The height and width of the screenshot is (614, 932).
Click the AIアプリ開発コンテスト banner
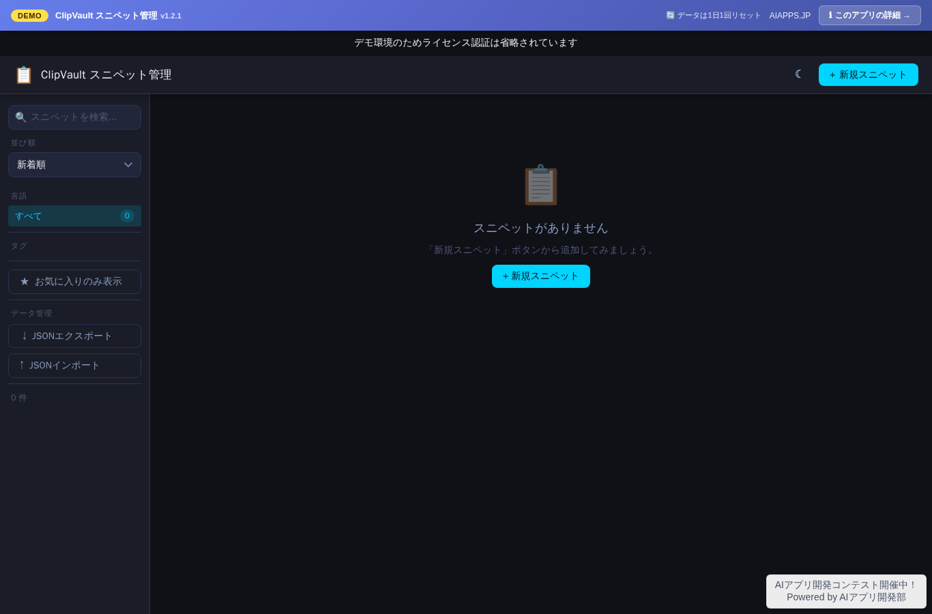point(846,591)
